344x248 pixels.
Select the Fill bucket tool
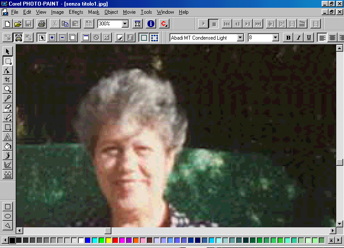click(x=8, y=146)
